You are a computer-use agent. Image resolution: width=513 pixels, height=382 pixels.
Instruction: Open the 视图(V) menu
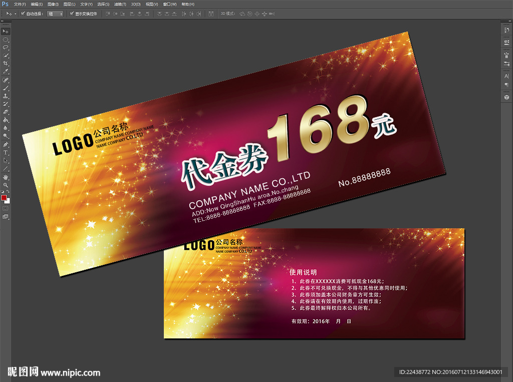152,4
